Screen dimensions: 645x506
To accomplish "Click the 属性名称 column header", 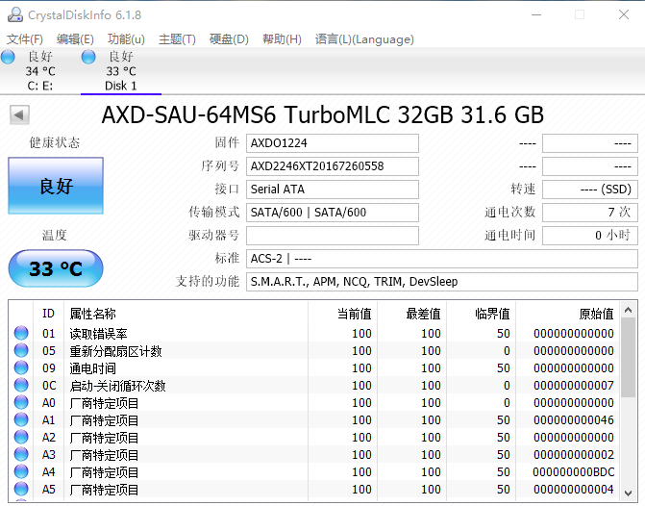I will tap(186, 314).
